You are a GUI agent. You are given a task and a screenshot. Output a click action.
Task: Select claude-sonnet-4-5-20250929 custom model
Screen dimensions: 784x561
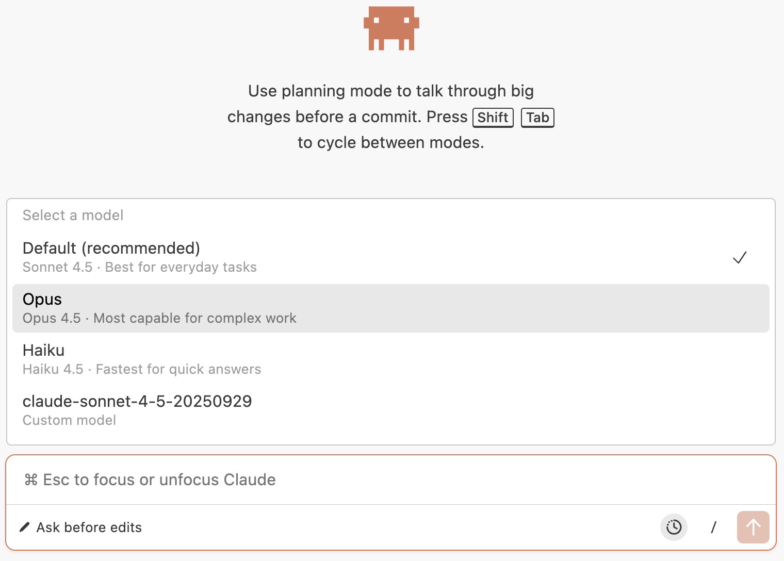click(137, 402)
